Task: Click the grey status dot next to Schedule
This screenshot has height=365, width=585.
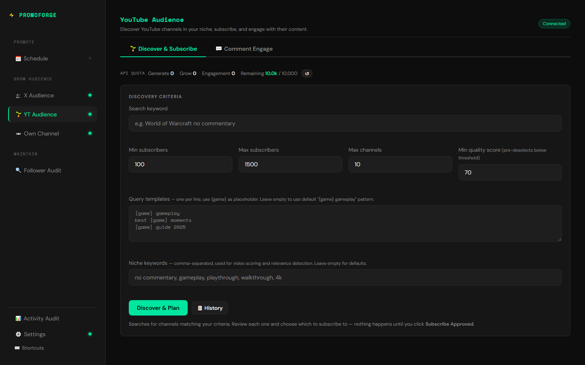Action: (x=90, y=58)
